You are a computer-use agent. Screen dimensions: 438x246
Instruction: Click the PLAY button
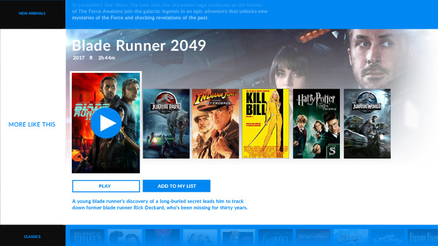106,186
